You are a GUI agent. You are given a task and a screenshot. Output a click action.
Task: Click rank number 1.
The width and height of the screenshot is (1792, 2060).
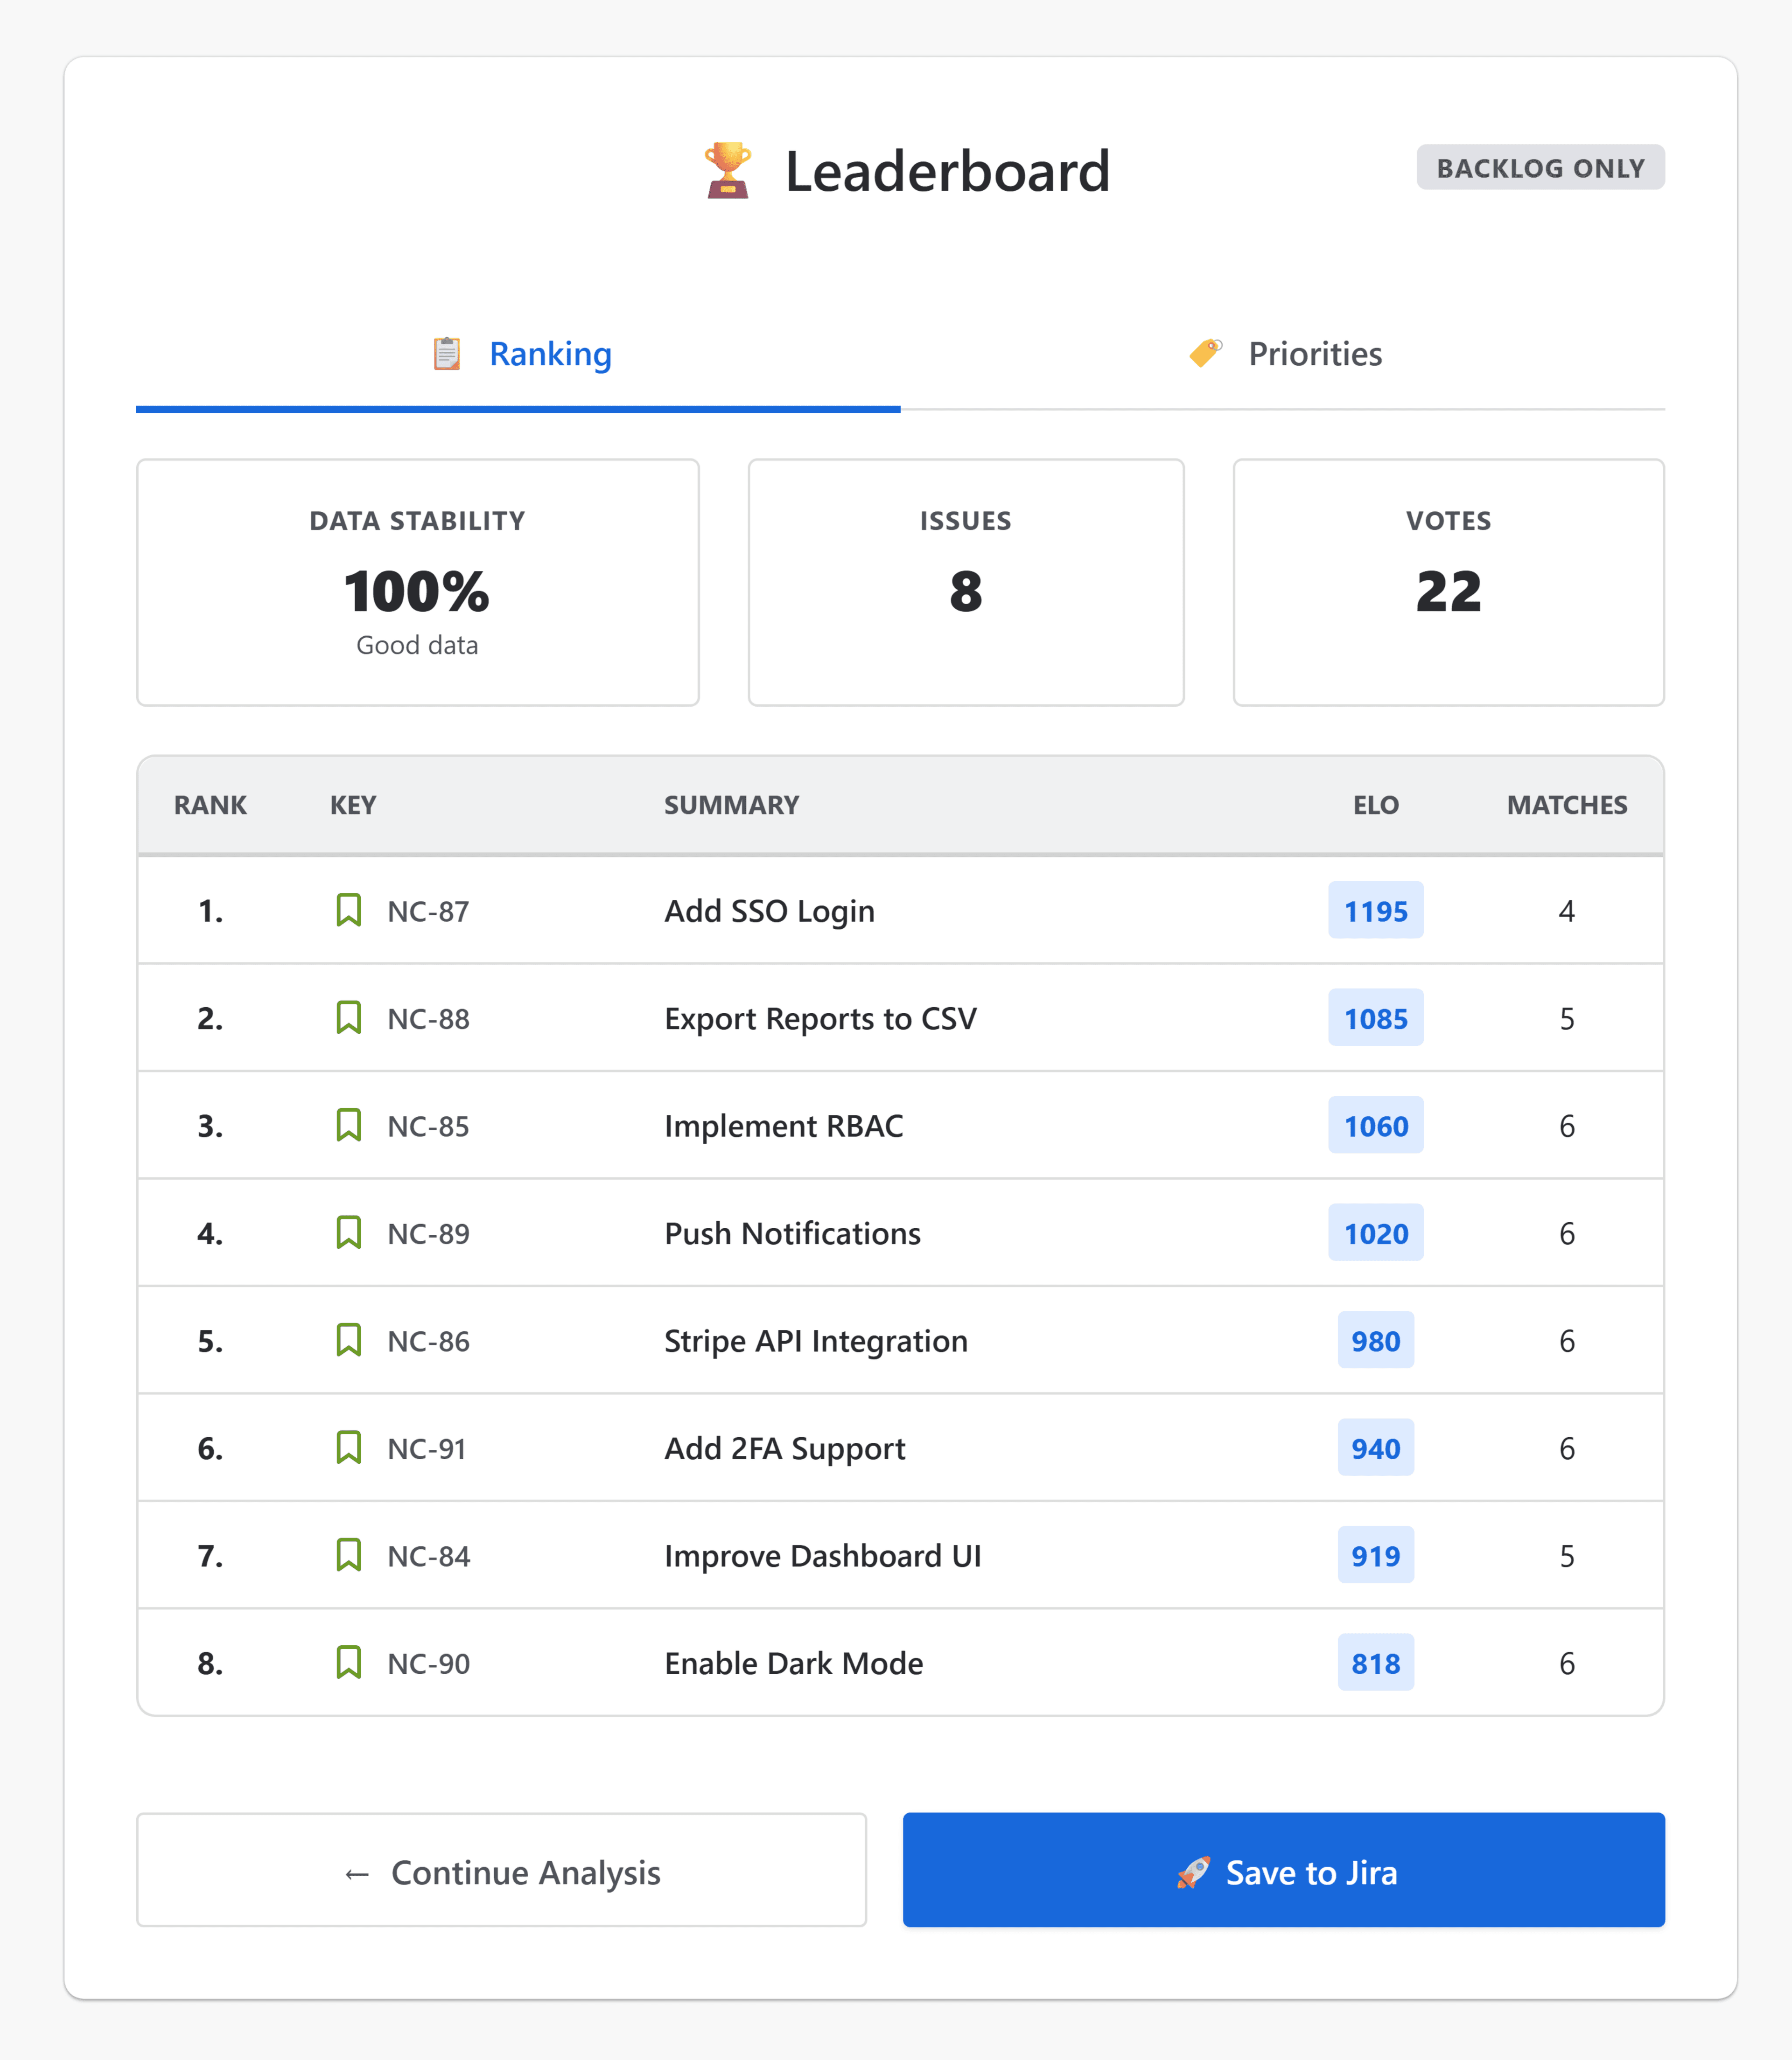tap(210, 912)
